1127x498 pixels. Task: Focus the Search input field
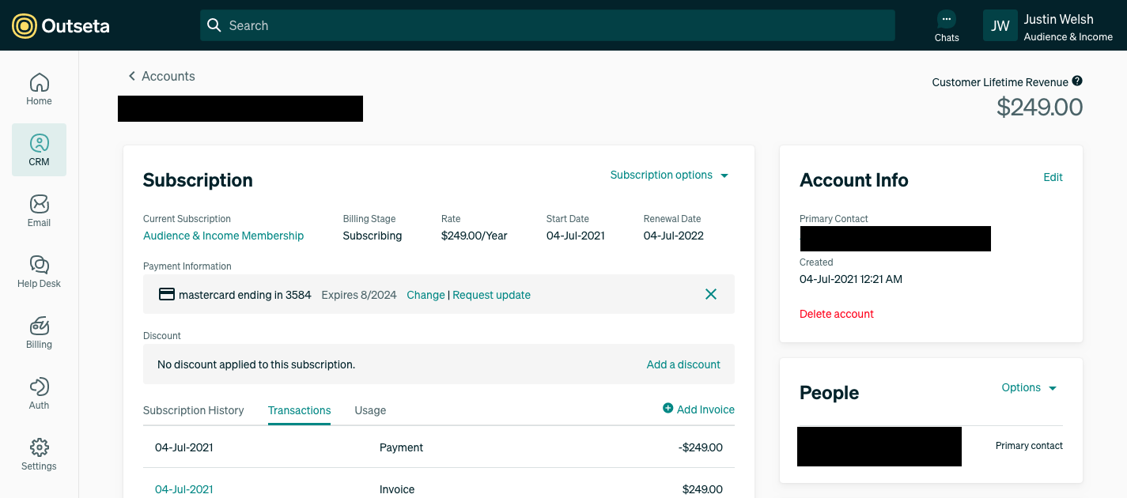547,25
